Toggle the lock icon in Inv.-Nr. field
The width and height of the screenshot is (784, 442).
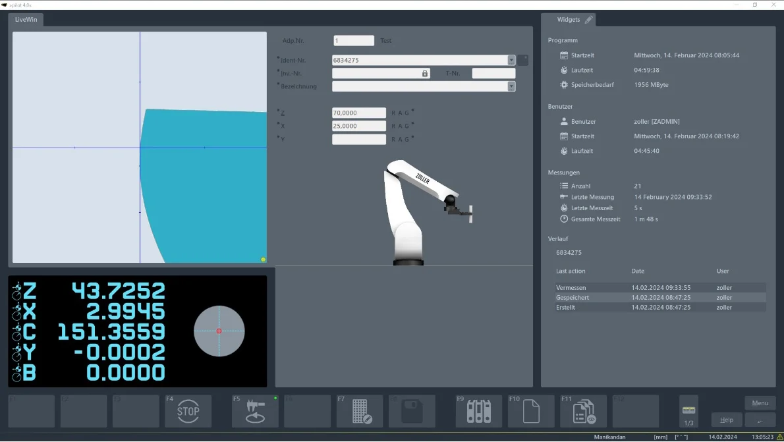coord(425,74)
